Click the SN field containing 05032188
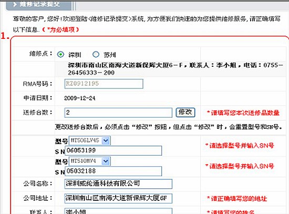This screenshot has width=289, height=214. 113,171
